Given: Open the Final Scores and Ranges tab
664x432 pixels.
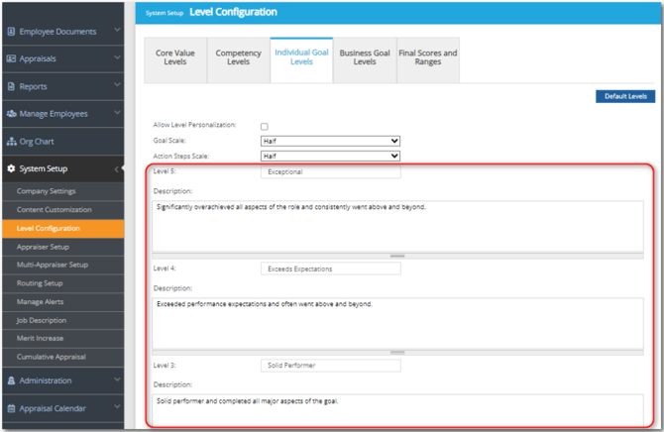Looking at the screenshot, I should pos(427,58).
